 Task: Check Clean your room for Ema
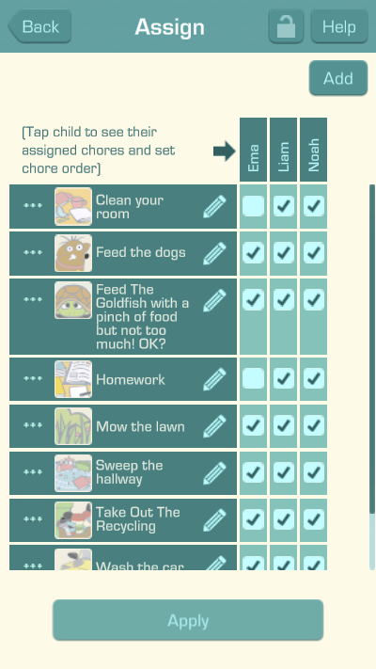[x=253, y=206]
